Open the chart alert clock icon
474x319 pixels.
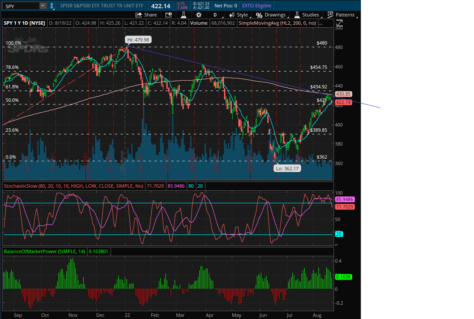(169, 15)
